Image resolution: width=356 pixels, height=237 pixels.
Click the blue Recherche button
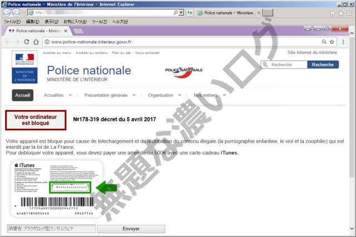323,64
